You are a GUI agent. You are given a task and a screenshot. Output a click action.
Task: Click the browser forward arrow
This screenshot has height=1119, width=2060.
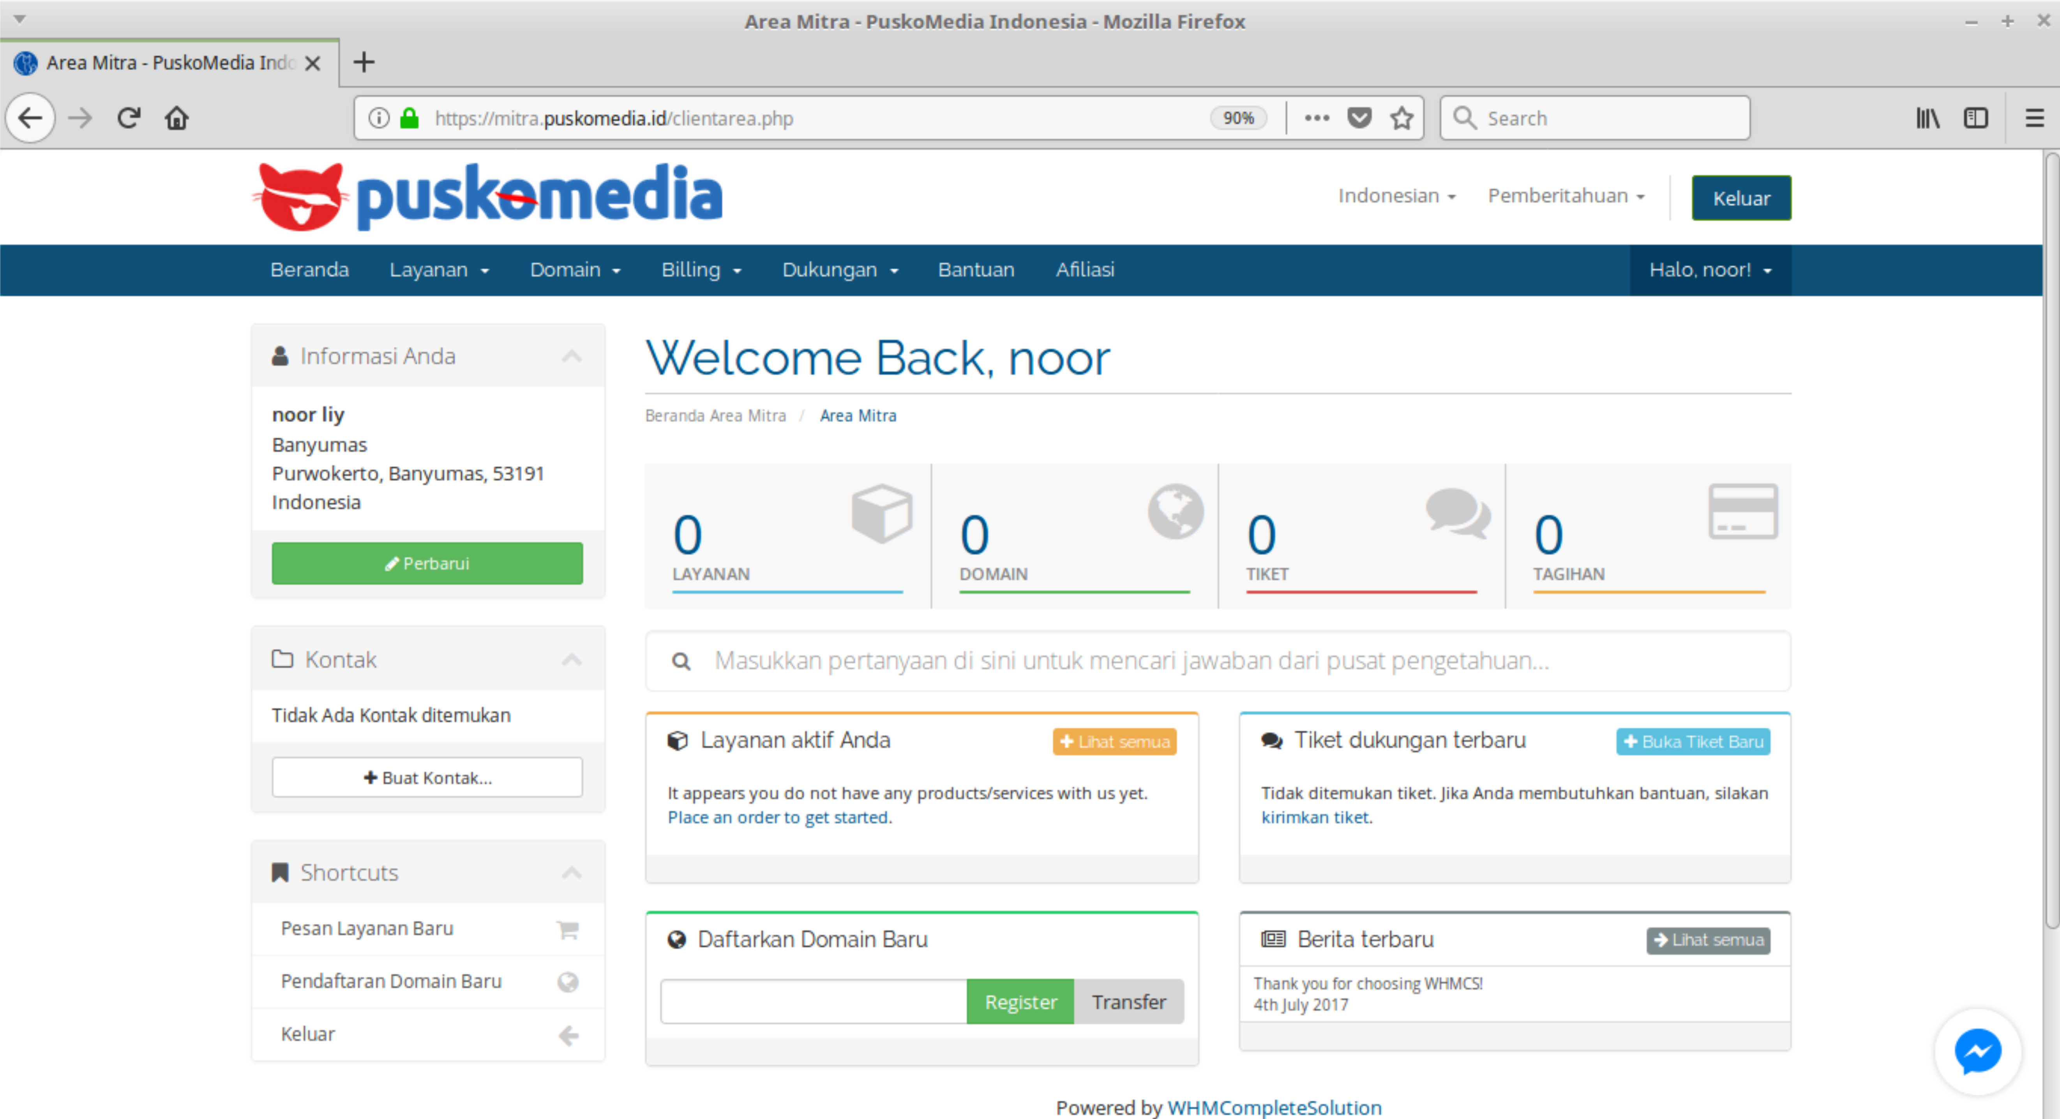[x=80, y=118]
